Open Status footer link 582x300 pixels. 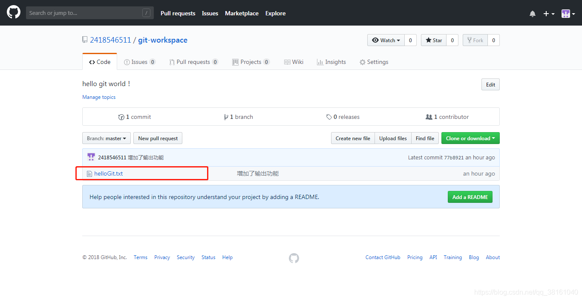click(208, 257)
